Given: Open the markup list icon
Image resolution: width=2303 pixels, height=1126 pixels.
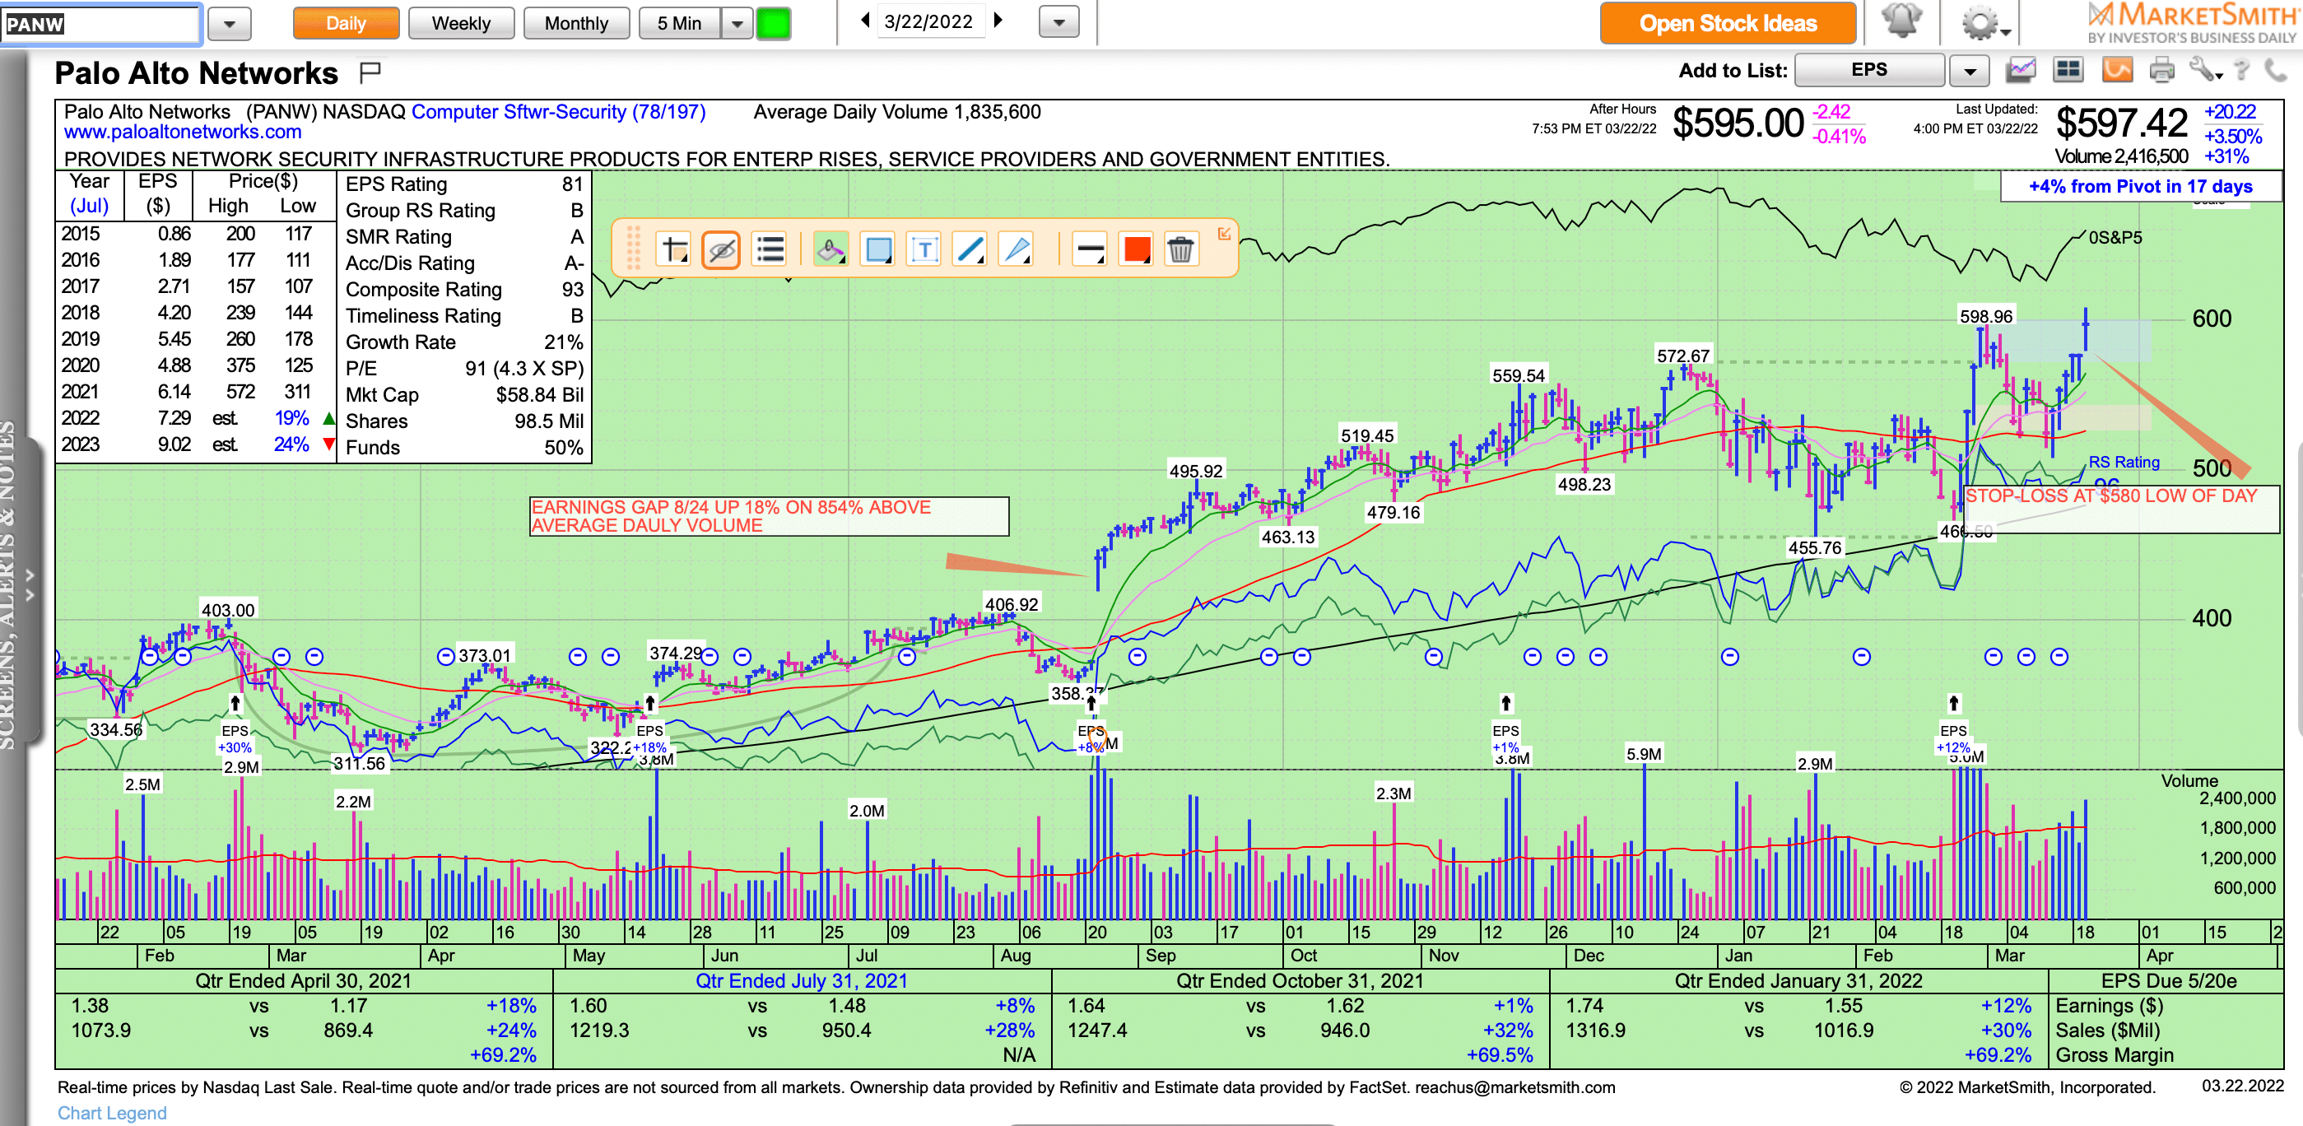Looking at the screenshot, I should tap(769, 249).
